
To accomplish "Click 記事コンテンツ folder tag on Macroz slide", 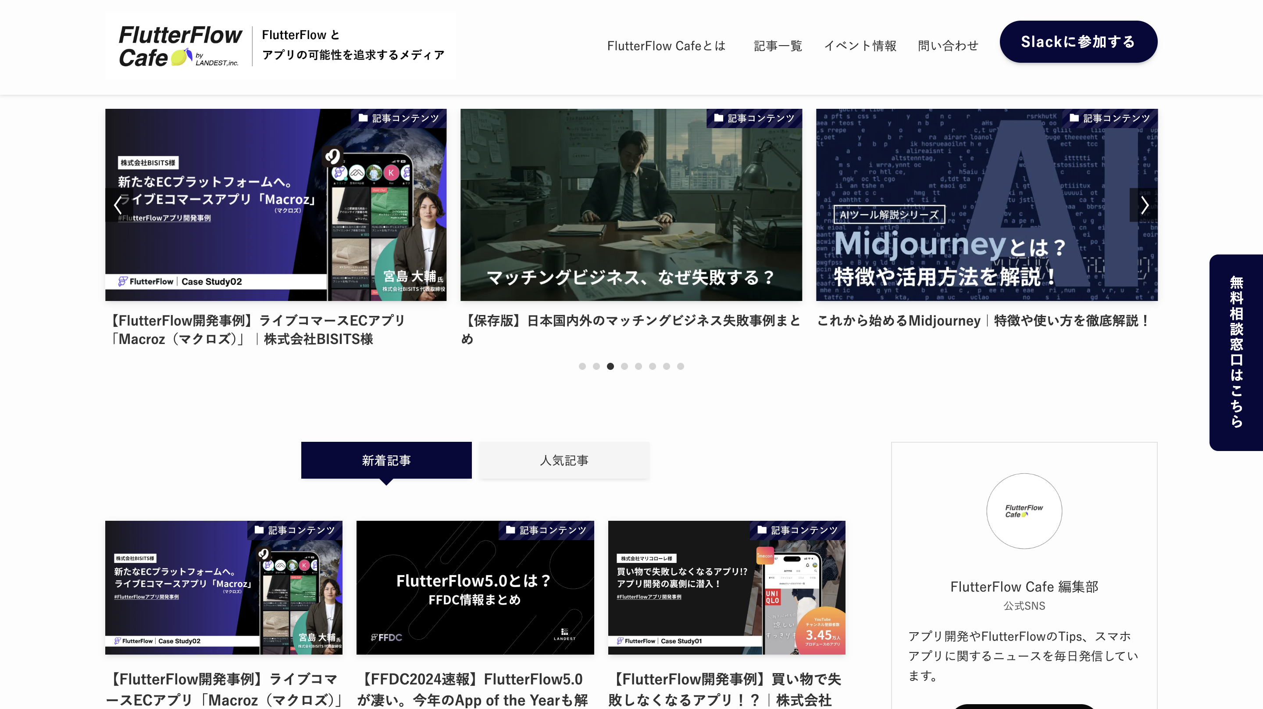I will click(x=399, y=118).
